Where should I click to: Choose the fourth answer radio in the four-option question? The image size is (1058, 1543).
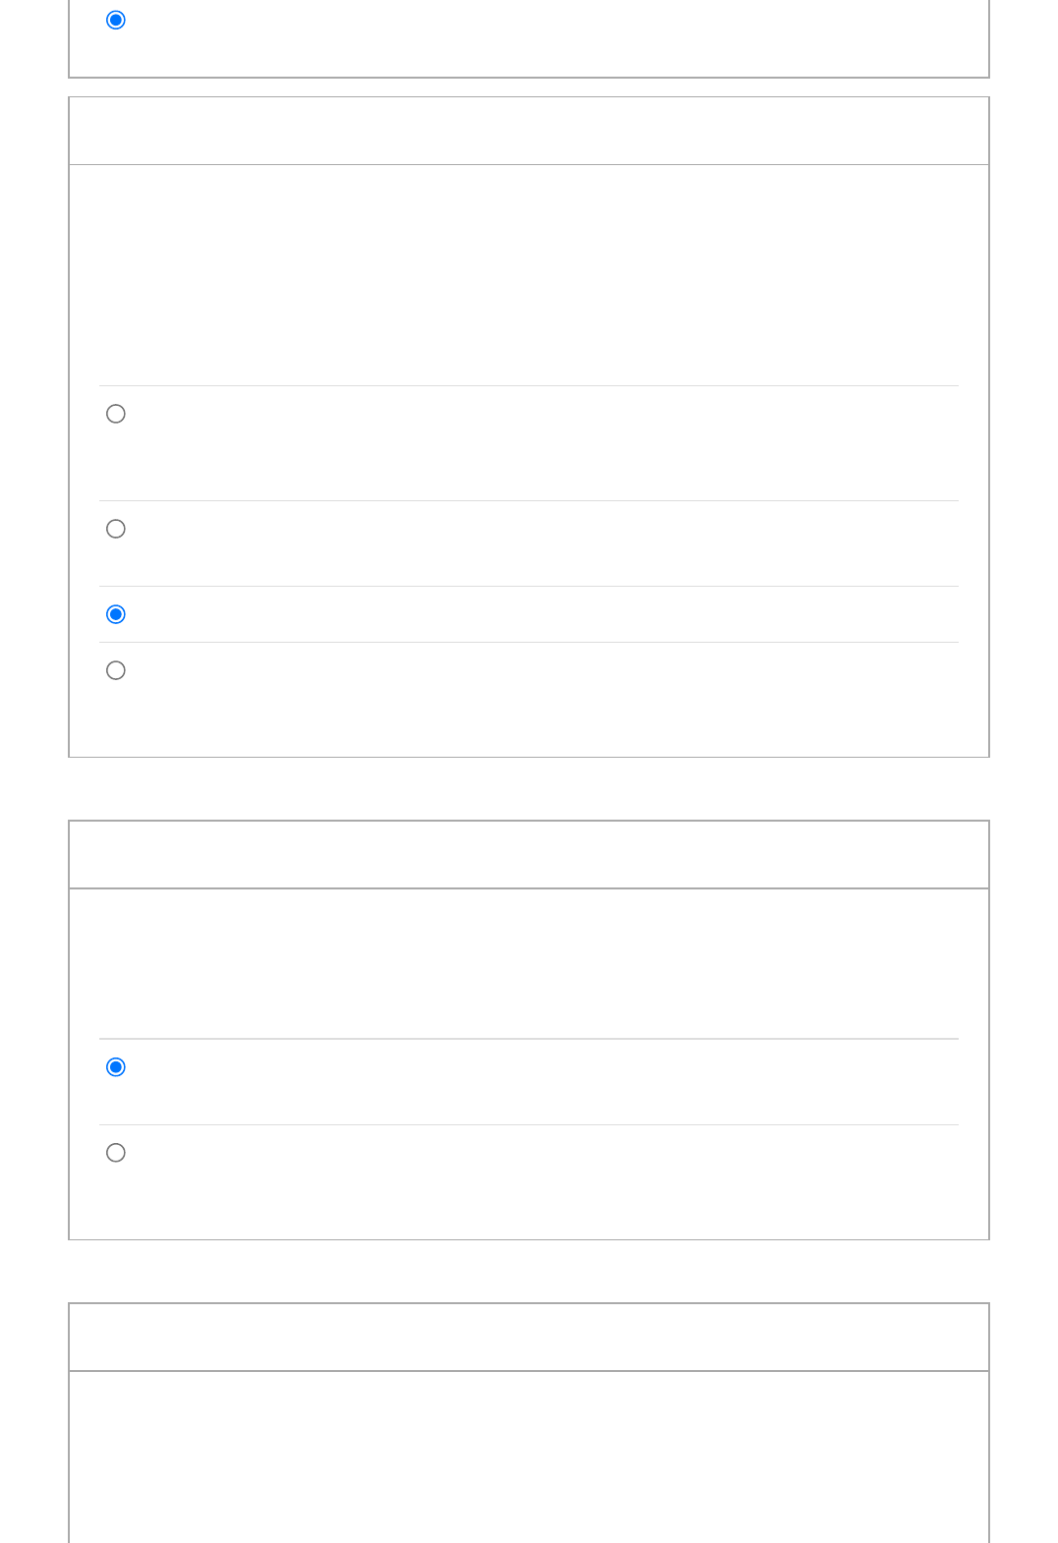116,670
